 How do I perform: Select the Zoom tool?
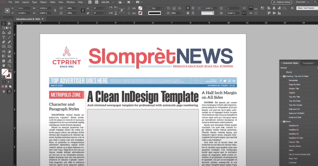tap(9, 65)
